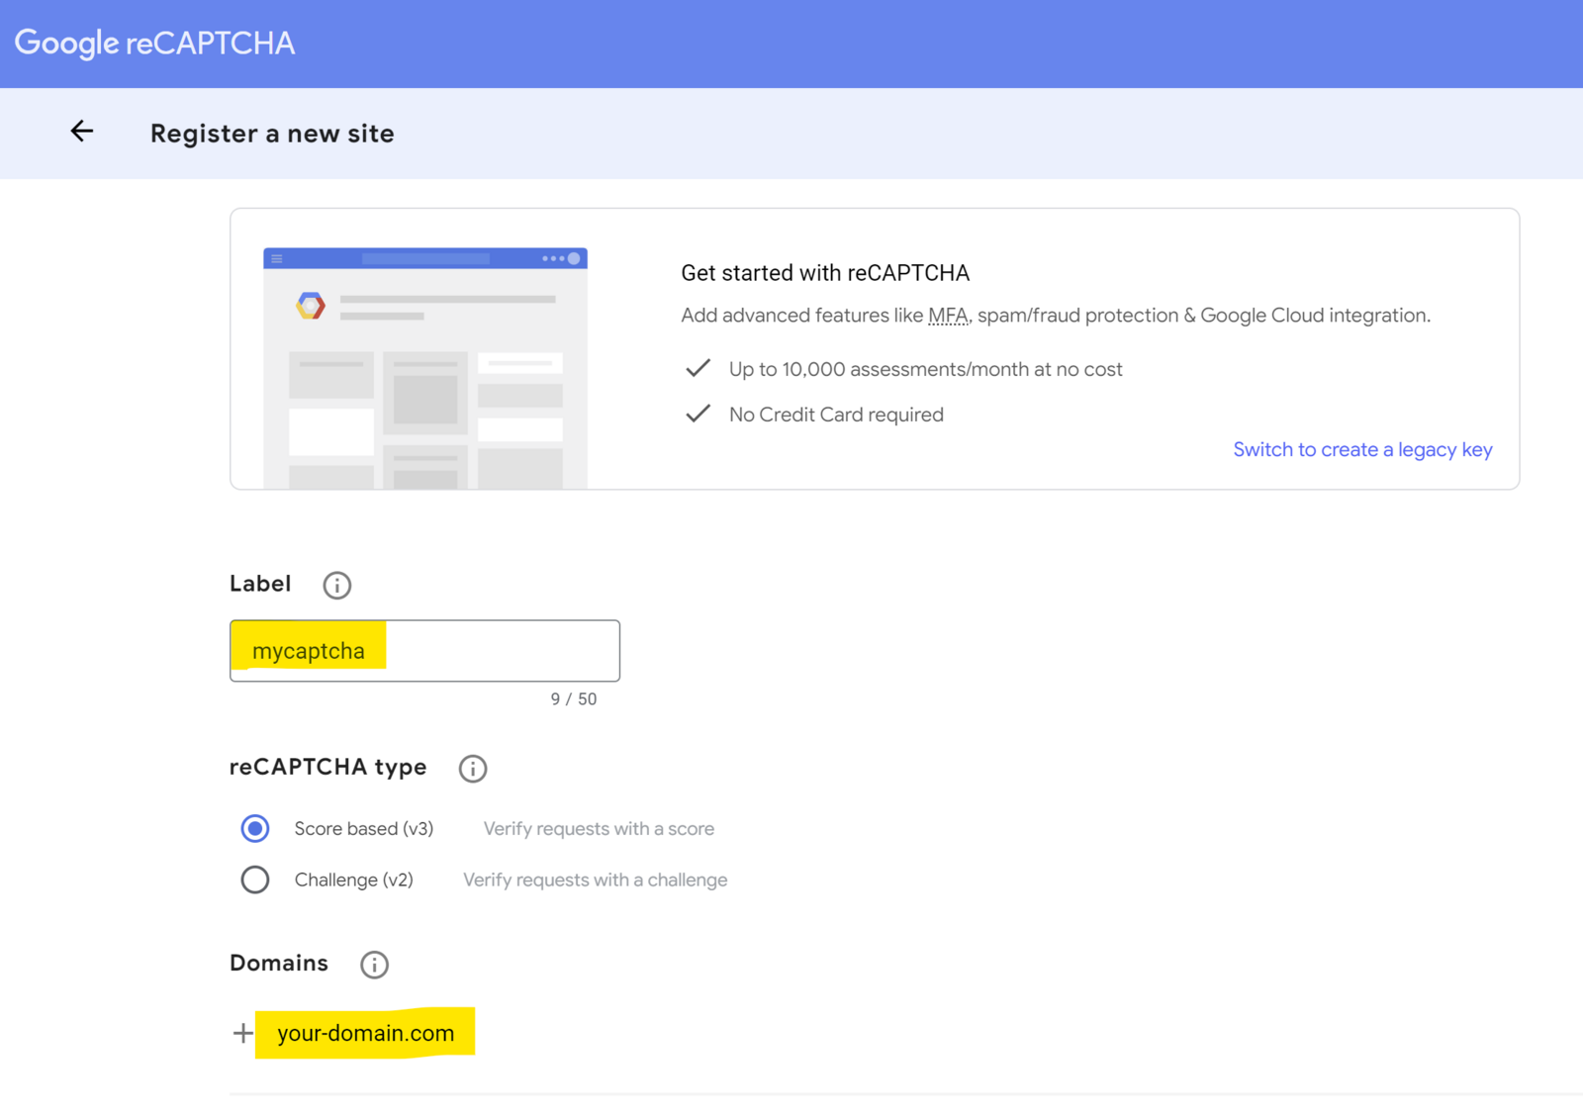Open the reCAPTCHA type info icon
The height and width of the screenshot is (1112, 1583).
tap(473, 769)
